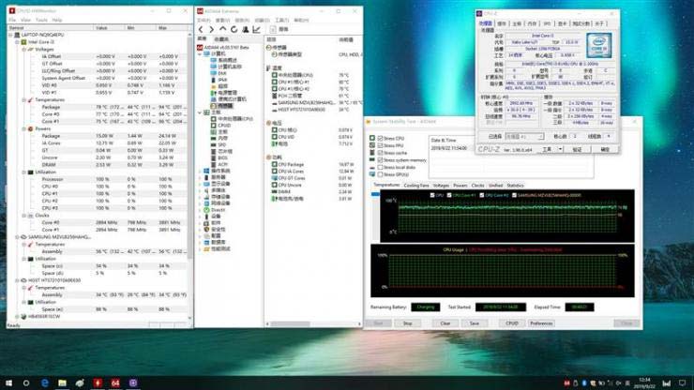This screenshot has width=694, height=390.
Task: Click the Preferences button
Action: point(541,323)
